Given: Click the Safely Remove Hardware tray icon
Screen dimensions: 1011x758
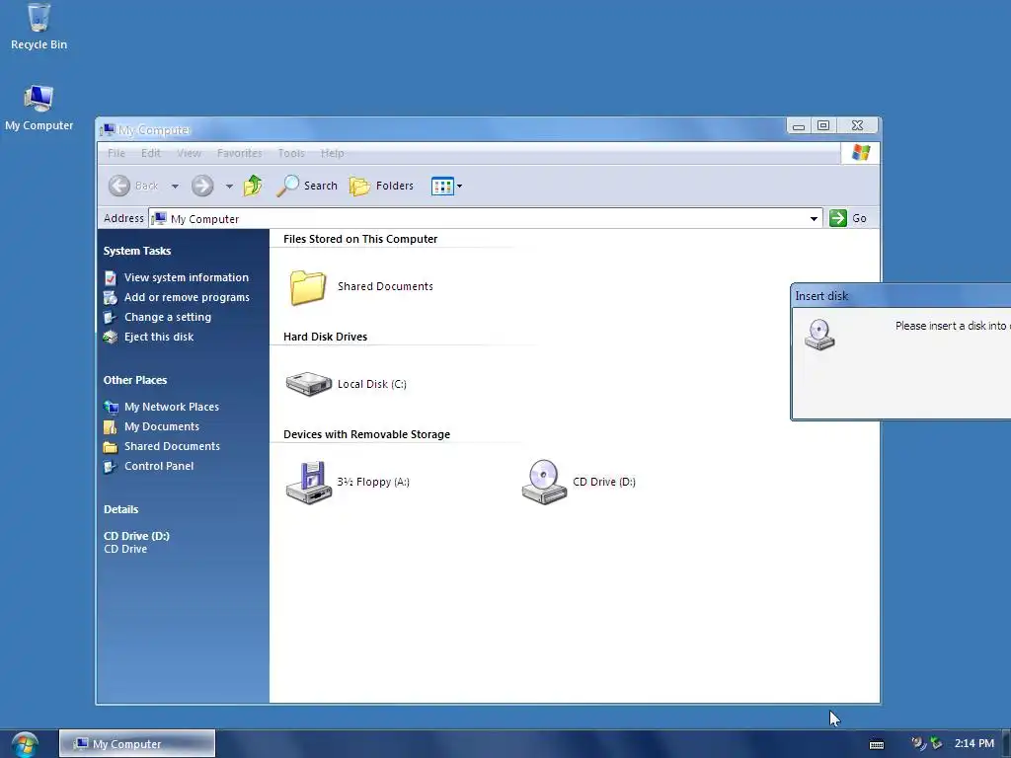Looking at the screenshot, I should 936,744.
